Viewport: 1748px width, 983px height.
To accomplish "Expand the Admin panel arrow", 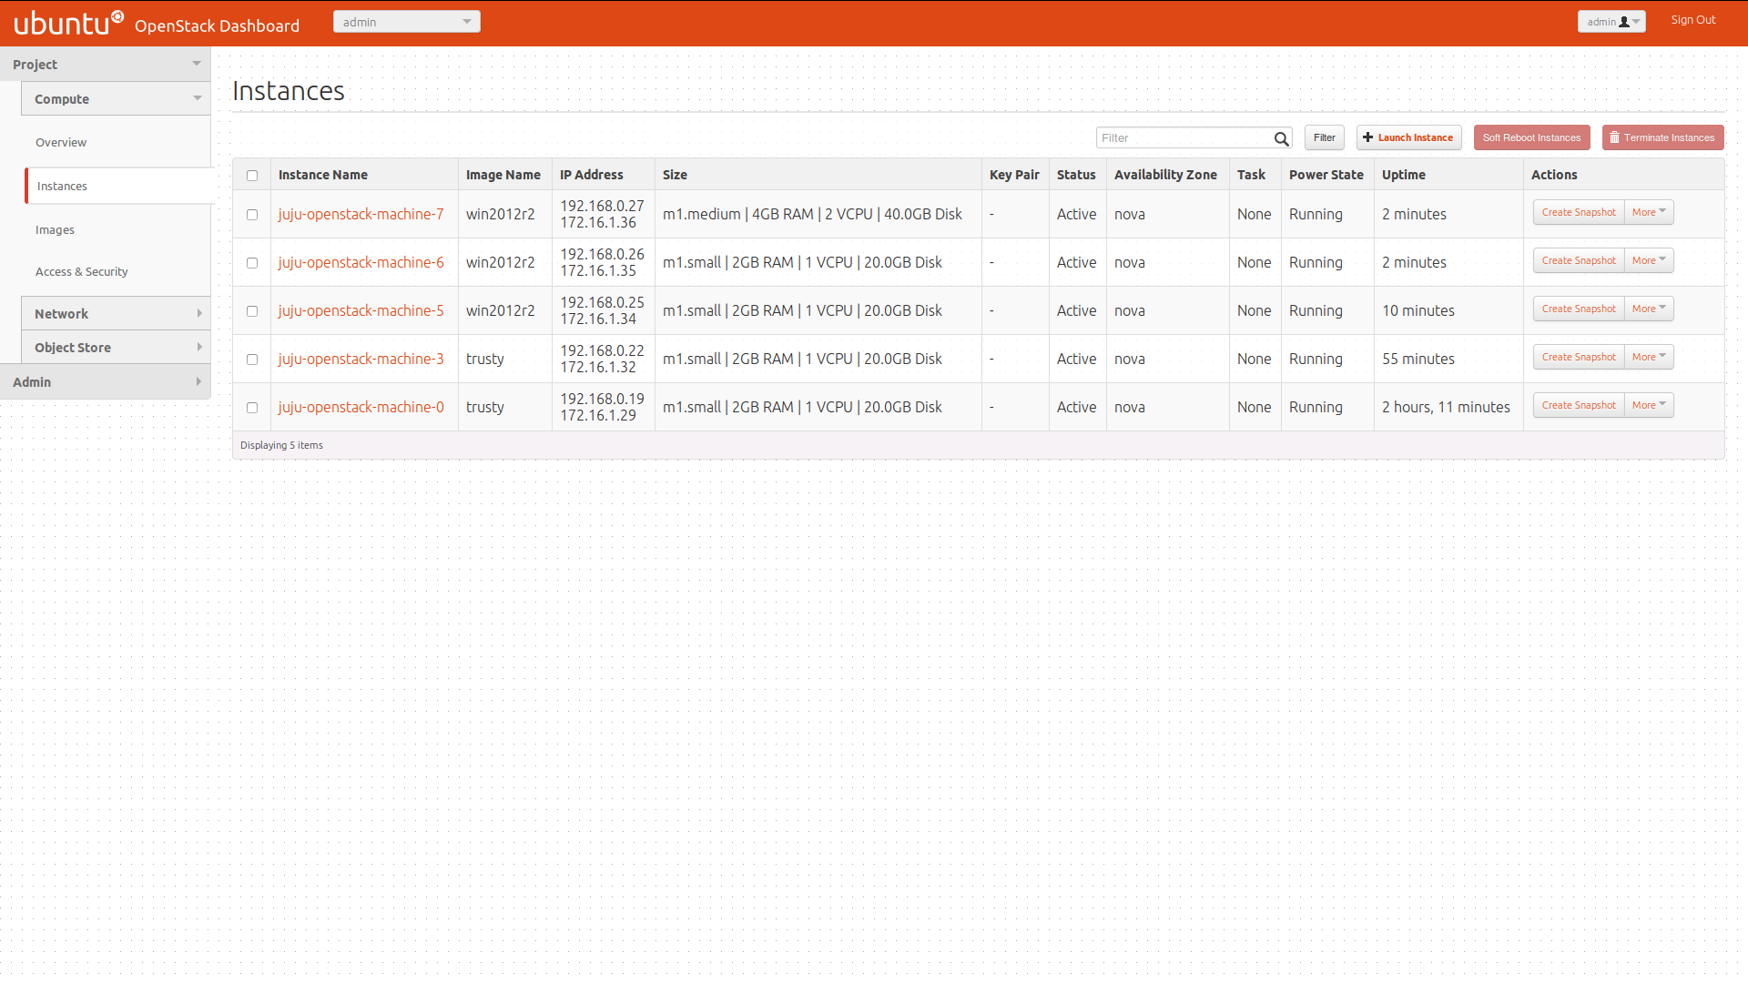I will point(198,381).
